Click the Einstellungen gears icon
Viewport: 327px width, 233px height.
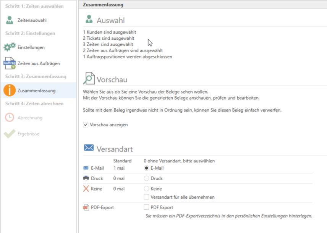point(10,47)
